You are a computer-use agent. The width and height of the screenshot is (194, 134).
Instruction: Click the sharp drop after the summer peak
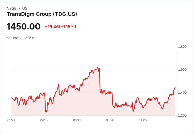pos(100,80)
